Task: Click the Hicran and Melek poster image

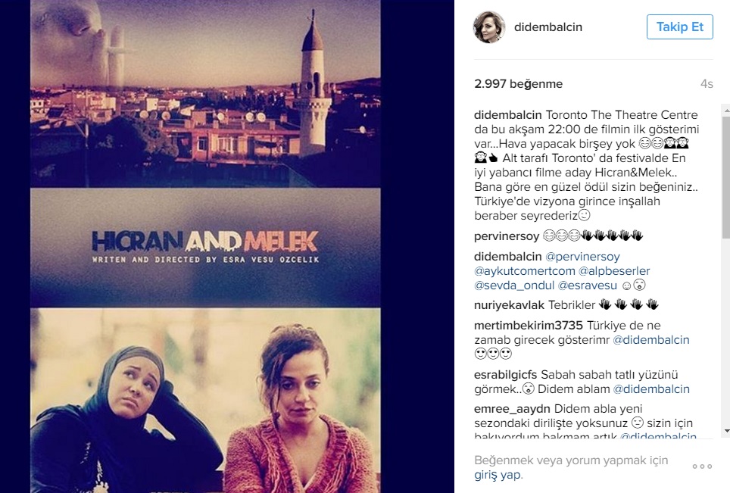Action: (x=205, y=246)
